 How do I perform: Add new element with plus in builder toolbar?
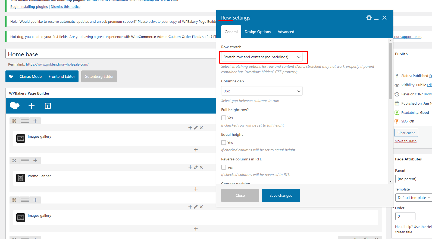coord(32,106)
